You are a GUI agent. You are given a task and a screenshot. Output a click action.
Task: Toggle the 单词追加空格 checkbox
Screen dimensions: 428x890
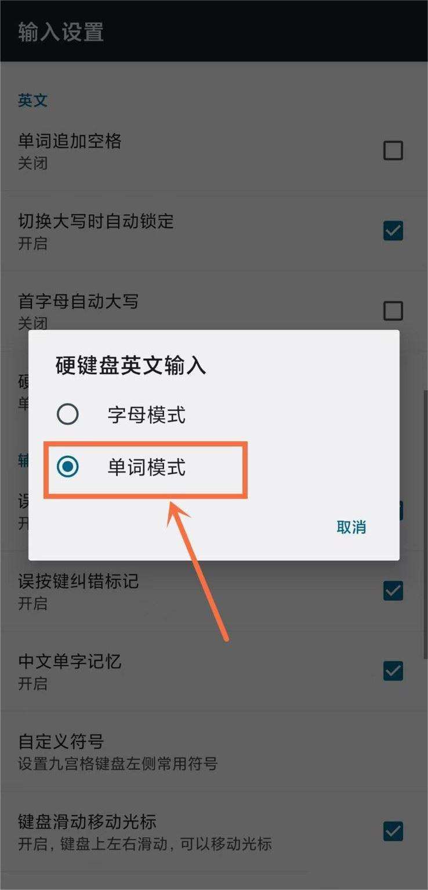coord(393,151)
